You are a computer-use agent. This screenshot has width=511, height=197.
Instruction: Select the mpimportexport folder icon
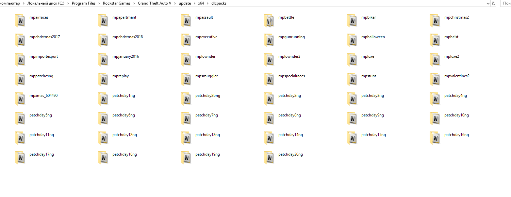point(20,60)
